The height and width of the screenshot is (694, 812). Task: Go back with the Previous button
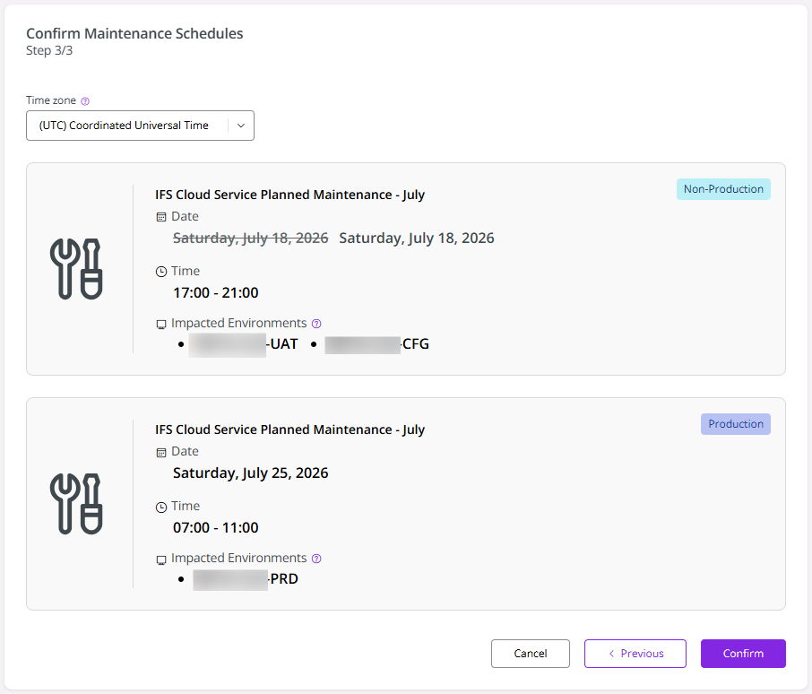(x=635, y=654)
